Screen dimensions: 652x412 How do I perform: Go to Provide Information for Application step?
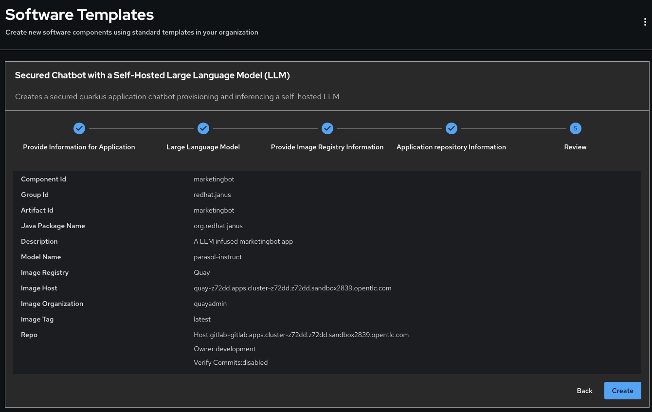click(x=79, y=147)
